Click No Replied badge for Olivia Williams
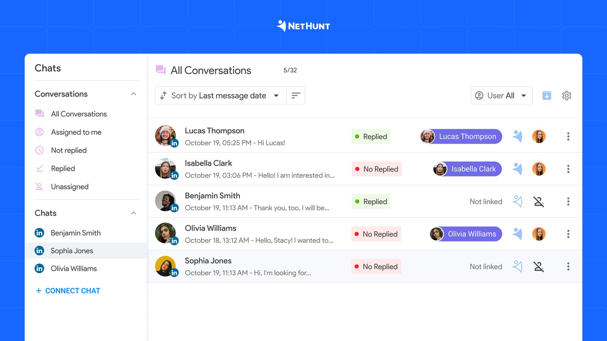 coord(376,234)
